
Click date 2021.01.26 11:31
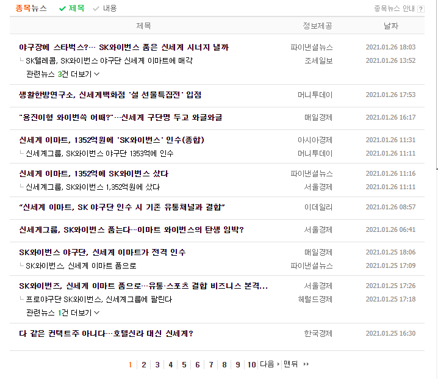390,140
